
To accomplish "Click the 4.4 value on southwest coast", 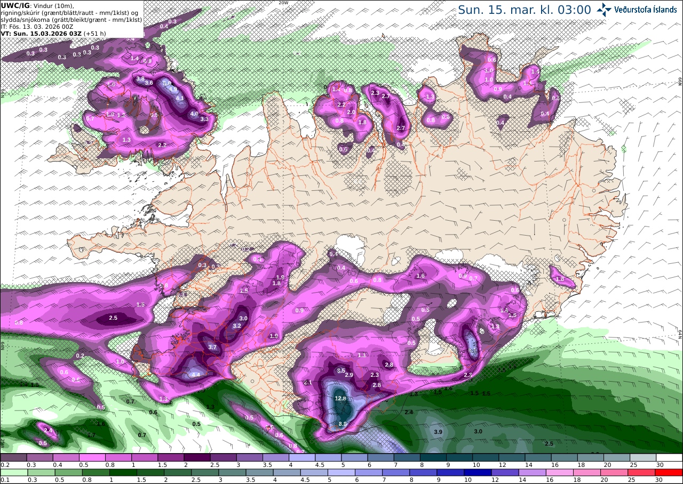I will 195,375.
